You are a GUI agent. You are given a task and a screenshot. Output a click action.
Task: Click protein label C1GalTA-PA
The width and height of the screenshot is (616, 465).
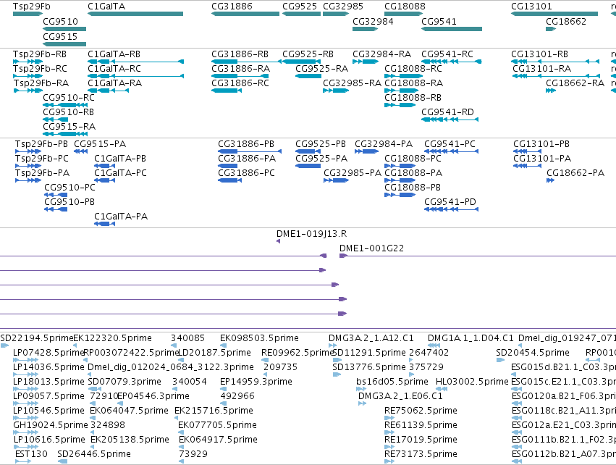click(x=121, y=217)
